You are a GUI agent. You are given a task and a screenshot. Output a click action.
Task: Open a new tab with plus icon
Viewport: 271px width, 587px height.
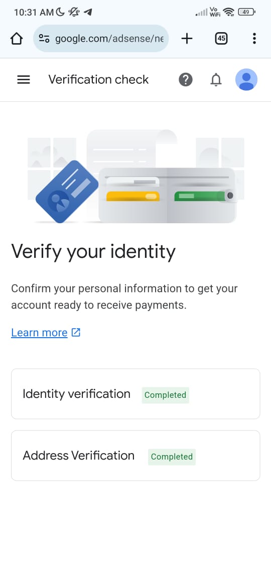click(x=187, y=38)
